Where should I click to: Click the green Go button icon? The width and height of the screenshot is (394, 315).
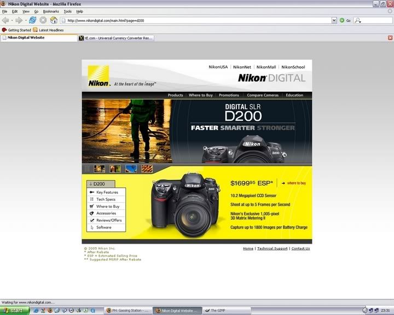[341, 20]
